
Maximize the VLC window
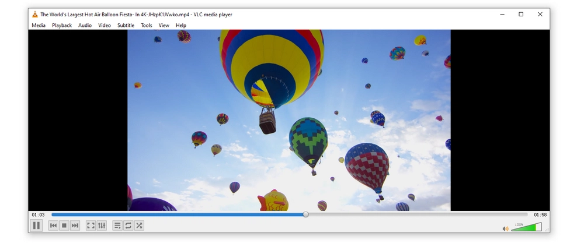click(521, 15)
